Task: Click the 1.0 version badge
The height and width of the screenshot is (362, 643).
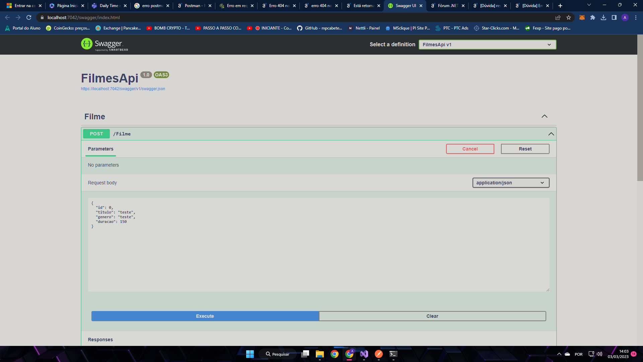Action: click(146, 75)
